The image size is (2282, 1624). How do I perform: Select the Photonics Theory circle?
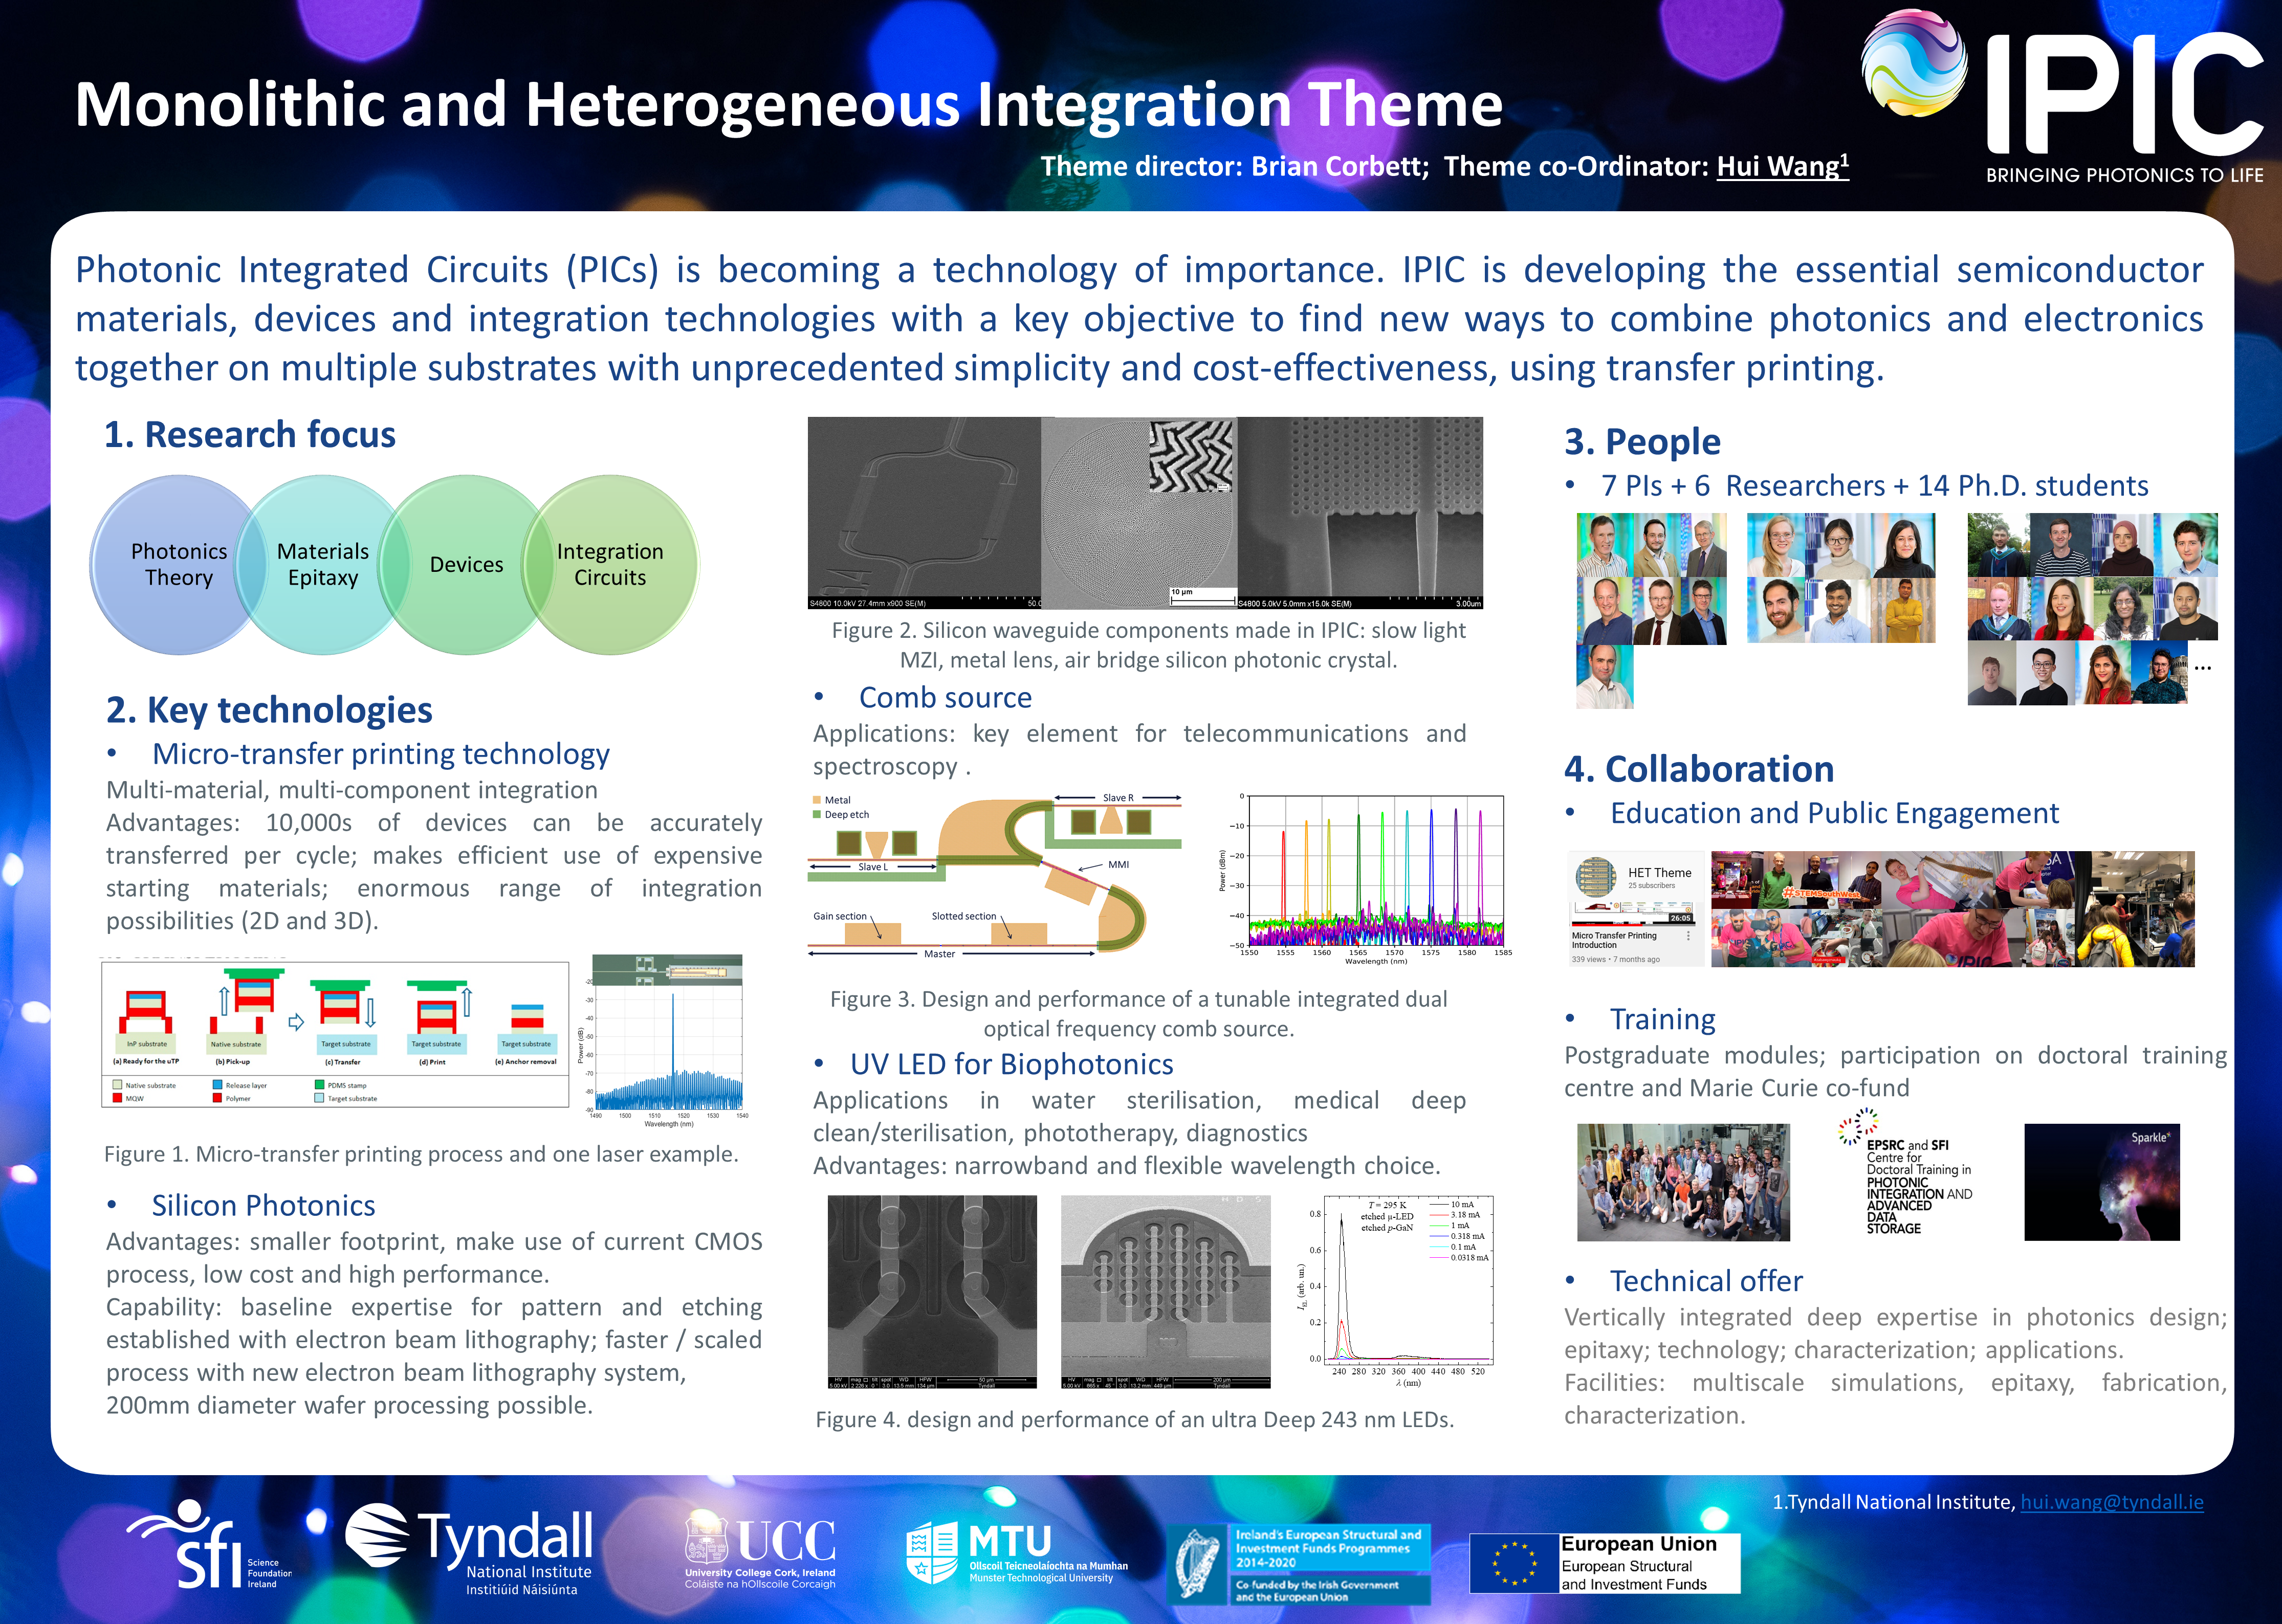(x=179, y=565)
